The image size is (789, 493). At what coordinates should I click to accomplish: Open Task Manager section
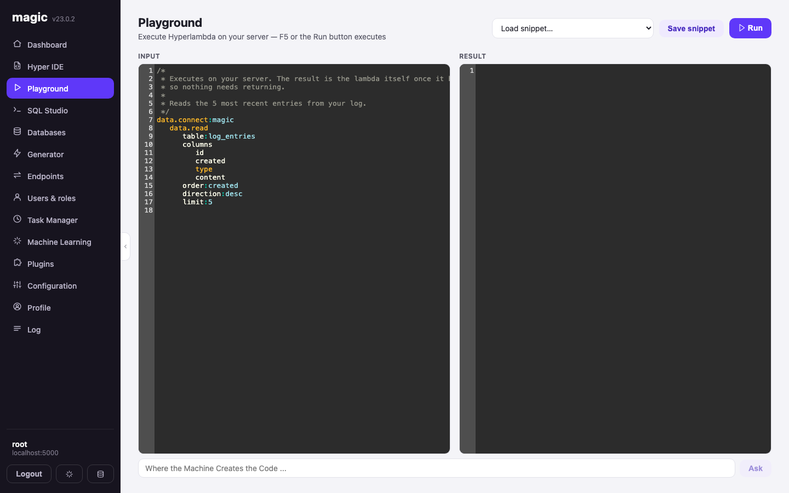[x=60, y=220]
